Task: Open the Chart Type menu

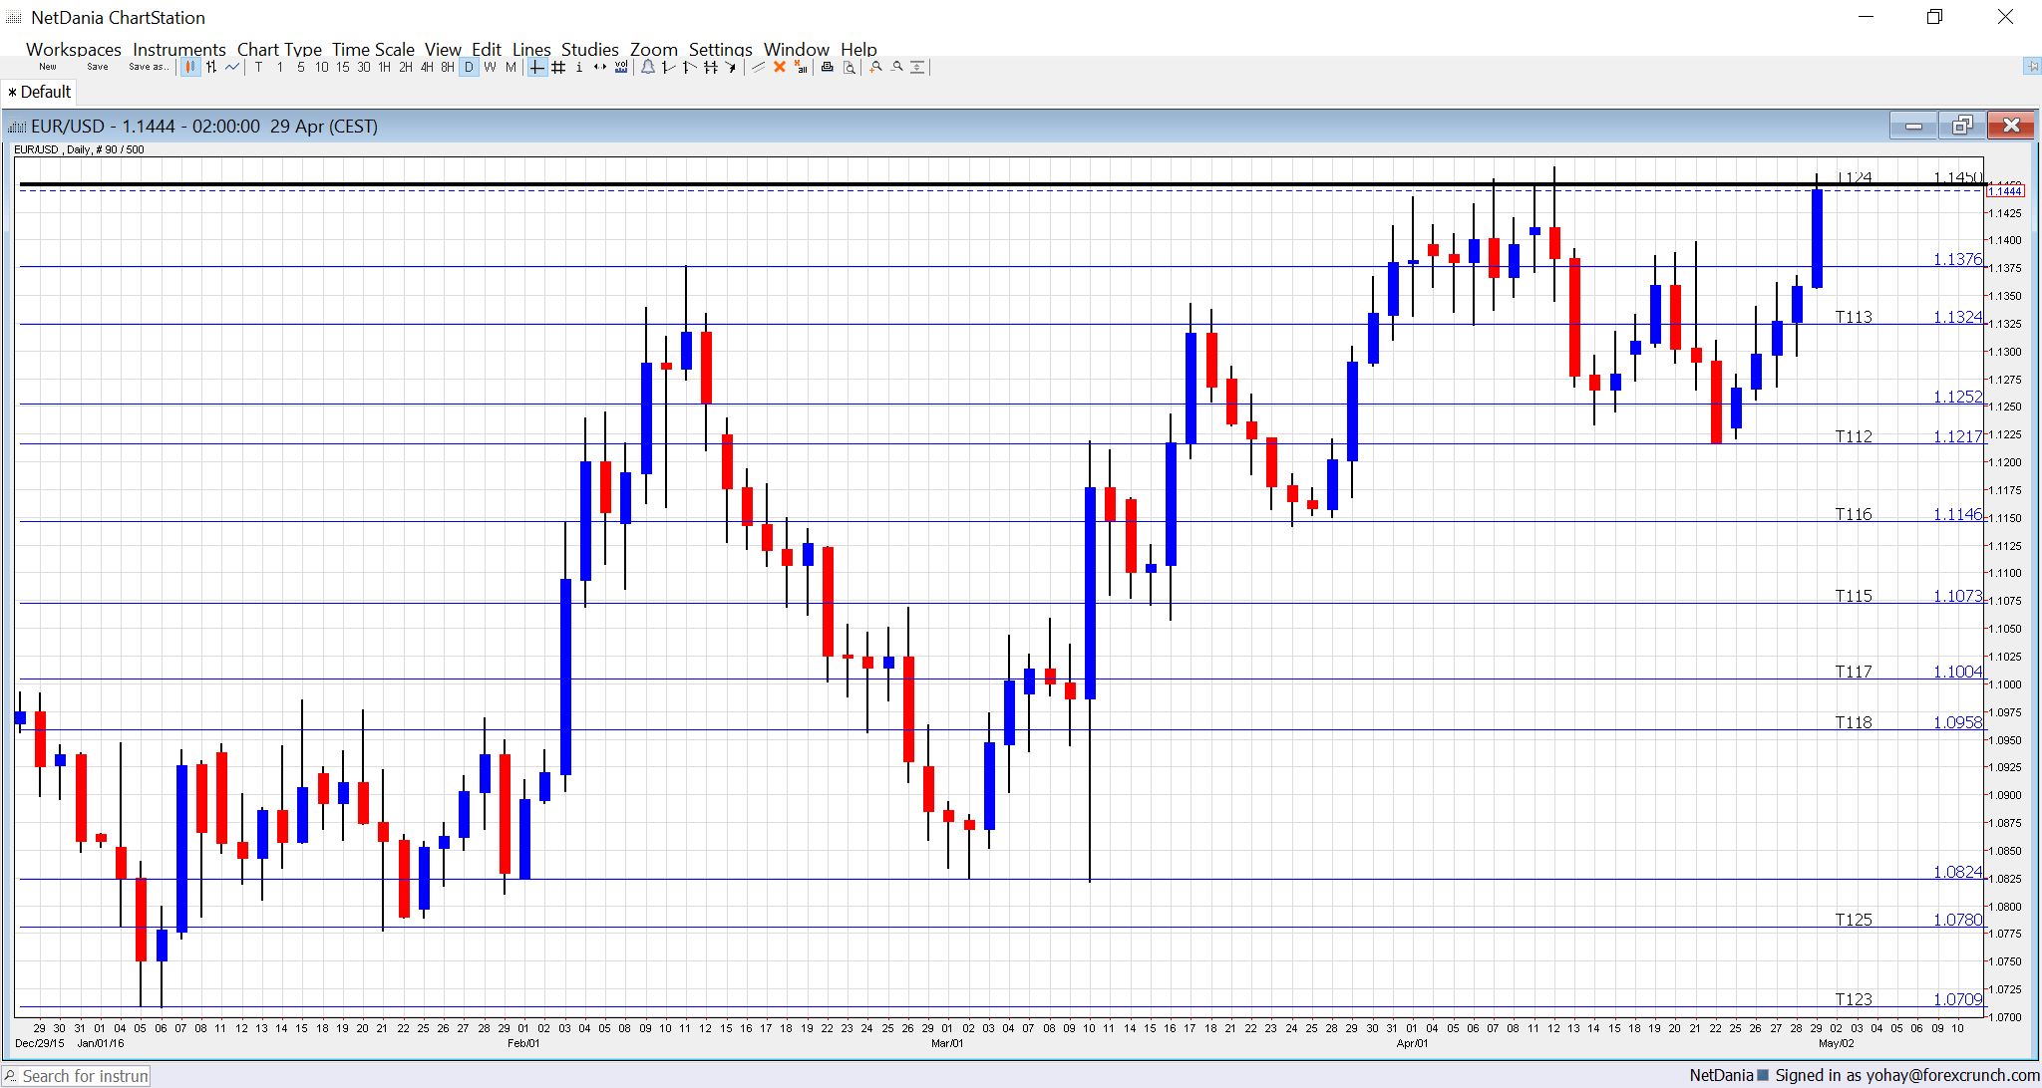Action: [x=279, y=49]
